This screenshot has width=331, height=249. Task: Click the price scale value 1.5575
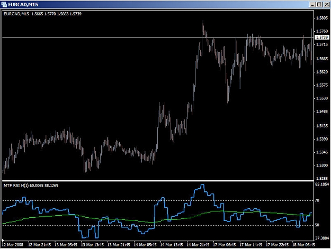click(321, 85)
